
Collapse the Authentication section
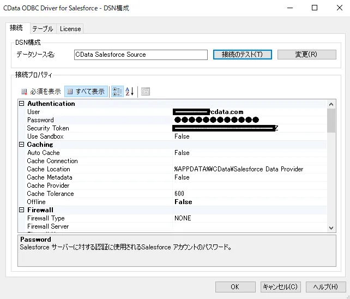pyautogui.click(x=22, y=104)
